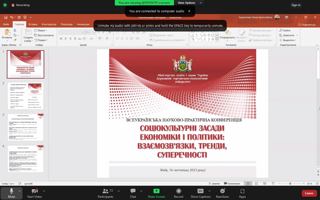The height and width of the screenshot is (200, 320).
Task: Toggle the microphone Mute button
Action: tap(12, 193)
